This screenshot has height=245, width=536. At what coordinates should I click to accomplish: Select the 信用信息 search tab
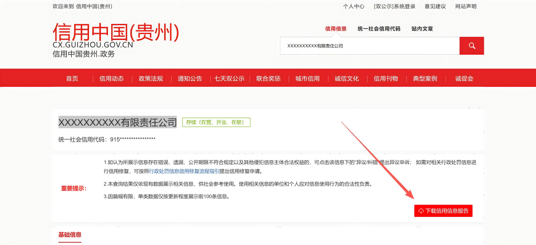click(336, 29)
